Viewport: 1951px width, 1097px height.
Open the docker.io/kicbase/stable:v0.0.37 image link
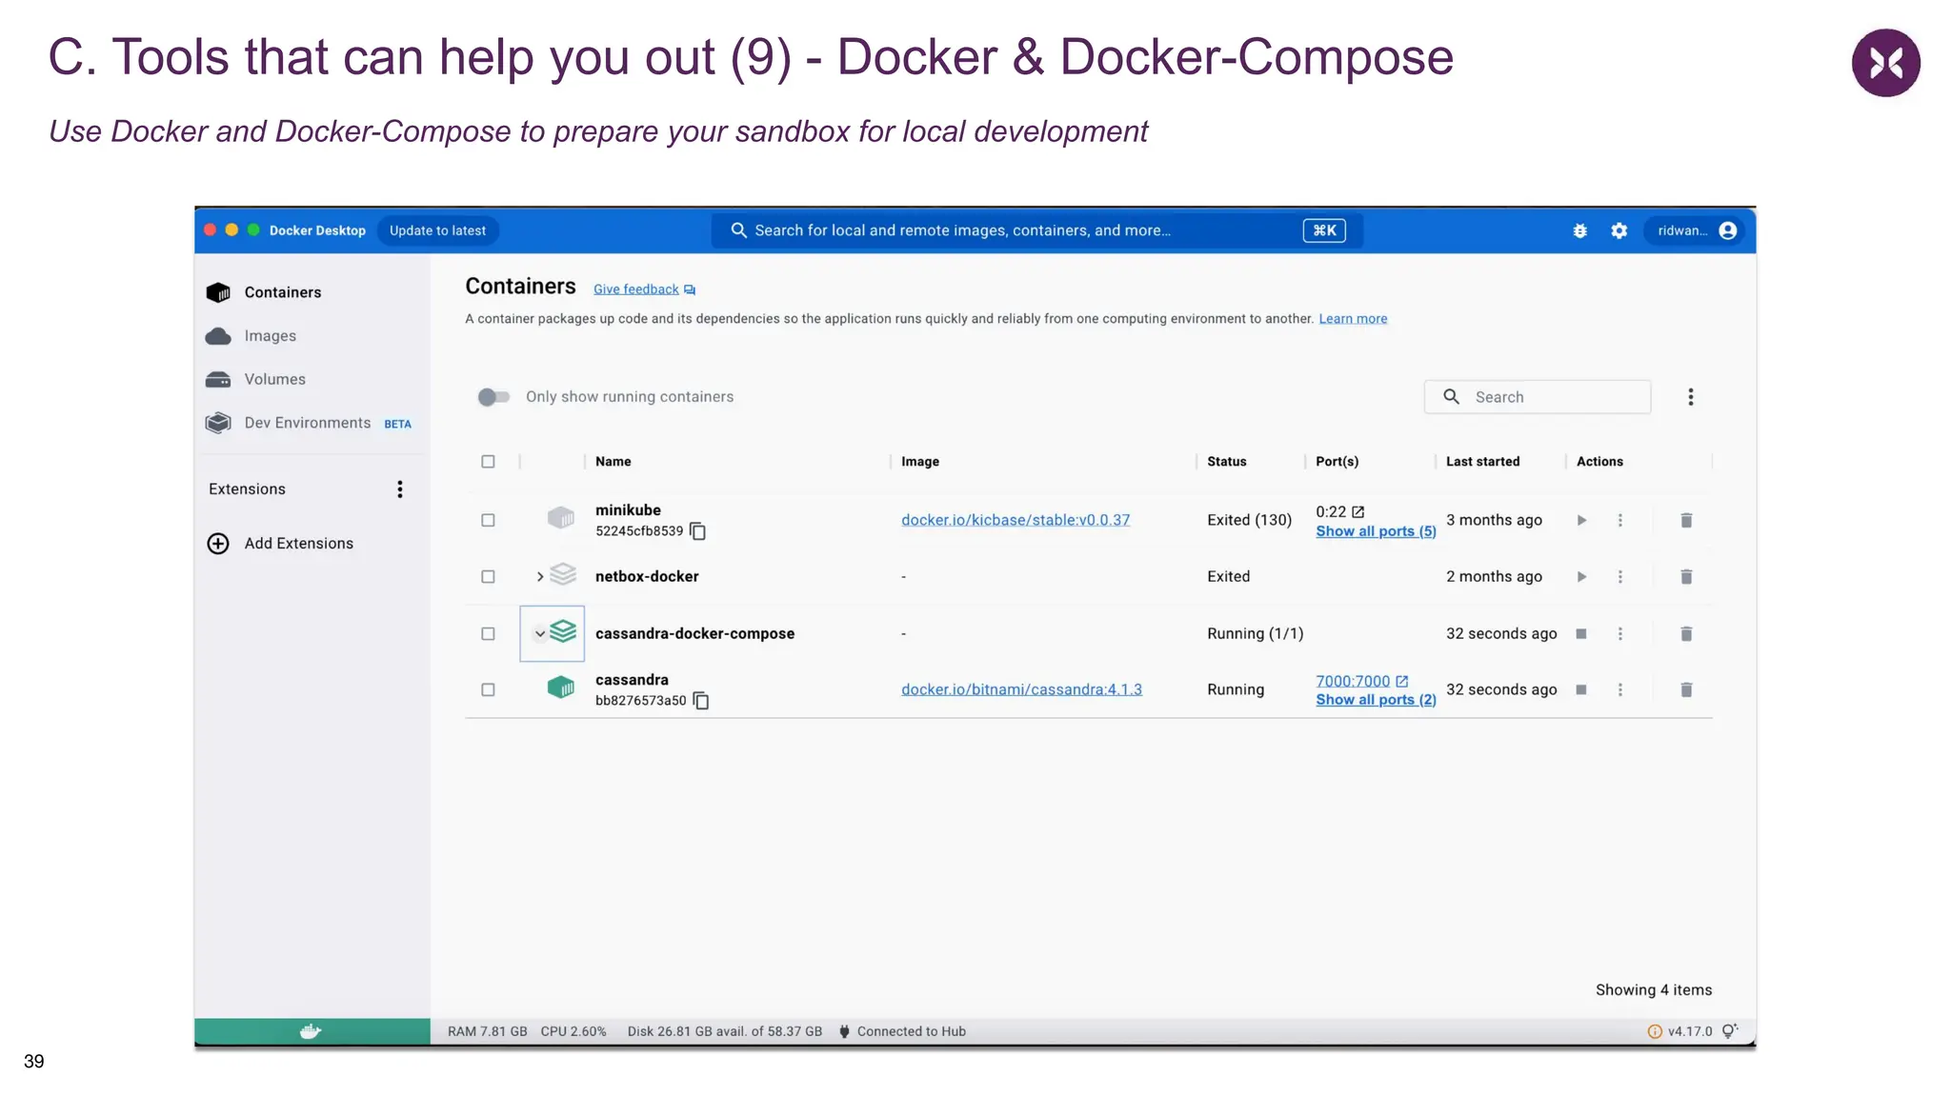(1016, 520)
